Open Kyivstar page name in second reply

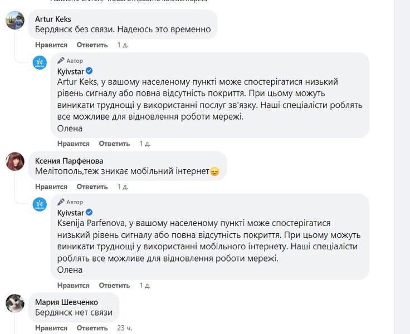pyautogui.click(x=70, y=213)
